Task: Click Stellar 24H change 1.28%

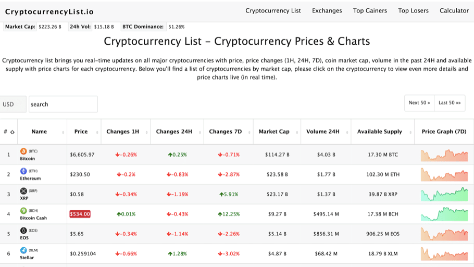Action: pos(178,253)
